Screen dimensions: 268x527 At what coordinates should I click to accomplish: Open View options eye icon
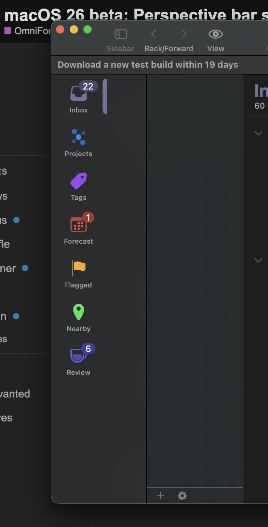pyautogui.click(x=216, y=34)
